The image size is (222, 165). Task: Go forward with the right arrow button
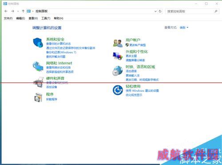click(x=13, y=11)
